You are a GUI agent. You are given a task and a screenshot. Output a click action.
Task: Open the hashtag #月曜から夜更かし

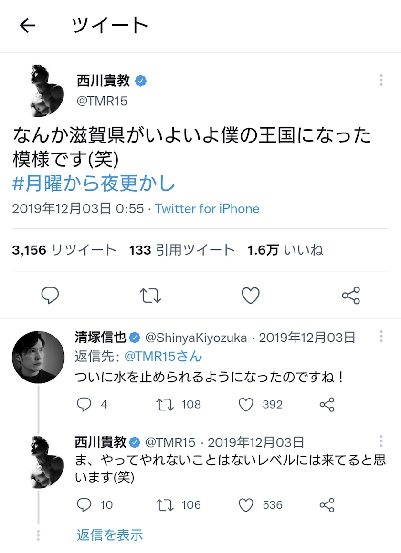(94, 184)
